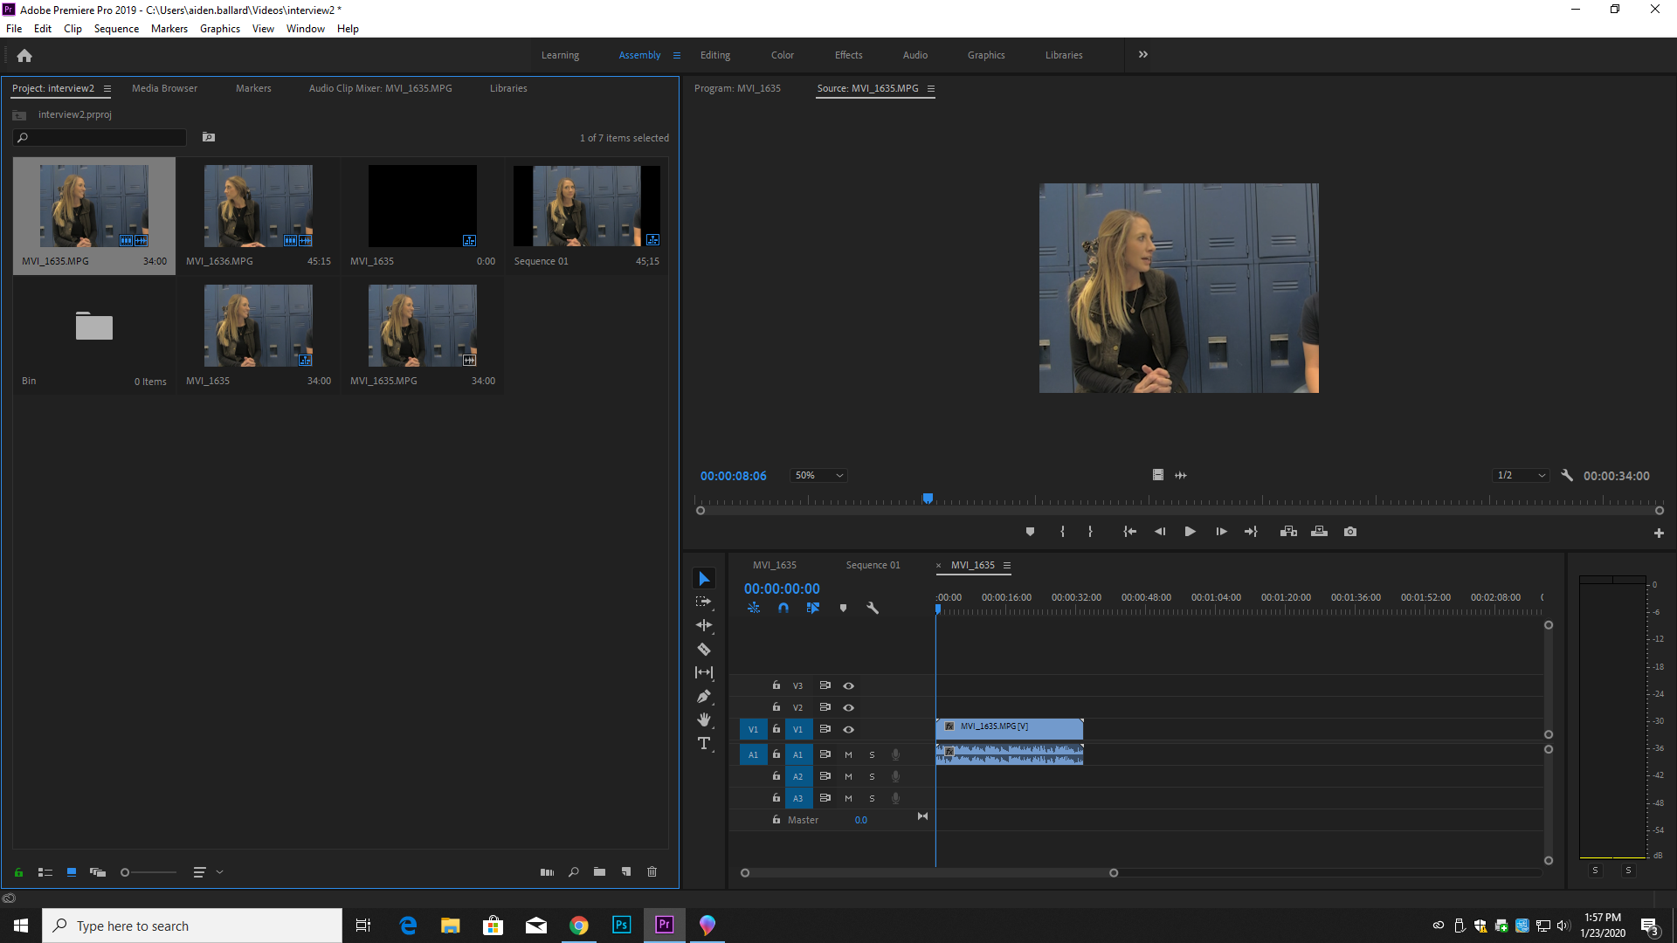Image resolution: width=1677 pixels, height=943 pixels.
Task: Delete selected item with the trash icon
Action: (x=652, y=871)
